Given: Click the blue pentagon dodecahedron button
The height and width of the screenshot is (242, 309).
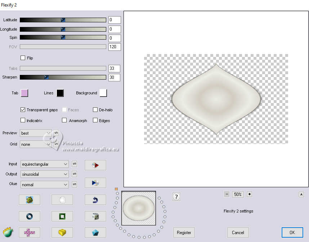Looking at the screenshot, I should click(x=95, y=233).
